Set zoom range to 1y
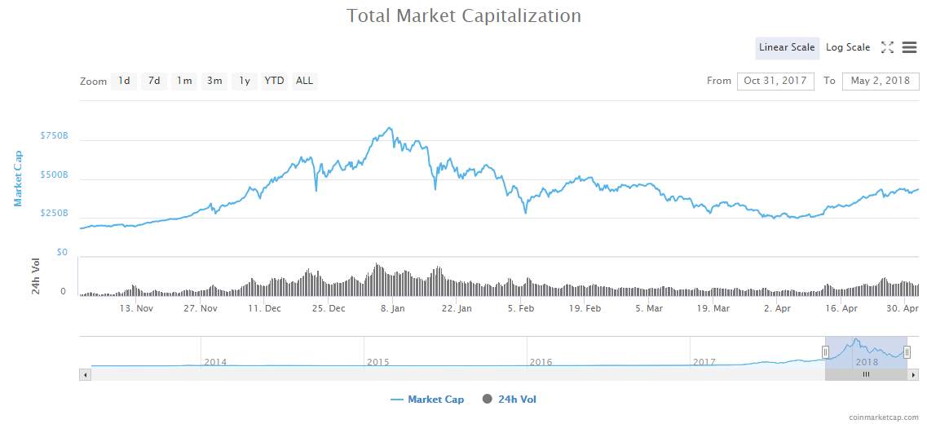This screenshot has height=424, width=927. coord(245,81)
